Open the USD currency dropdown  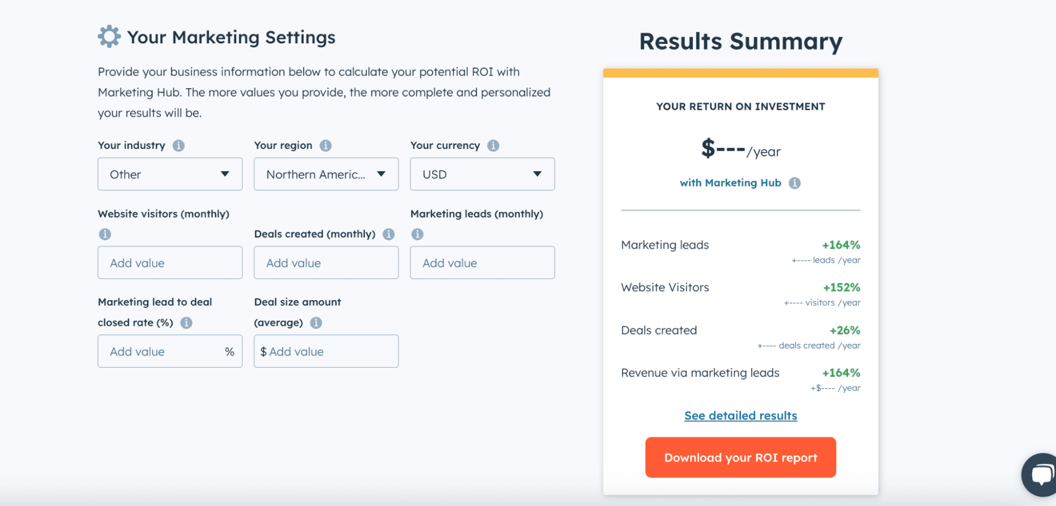click(x=482, y=174)
